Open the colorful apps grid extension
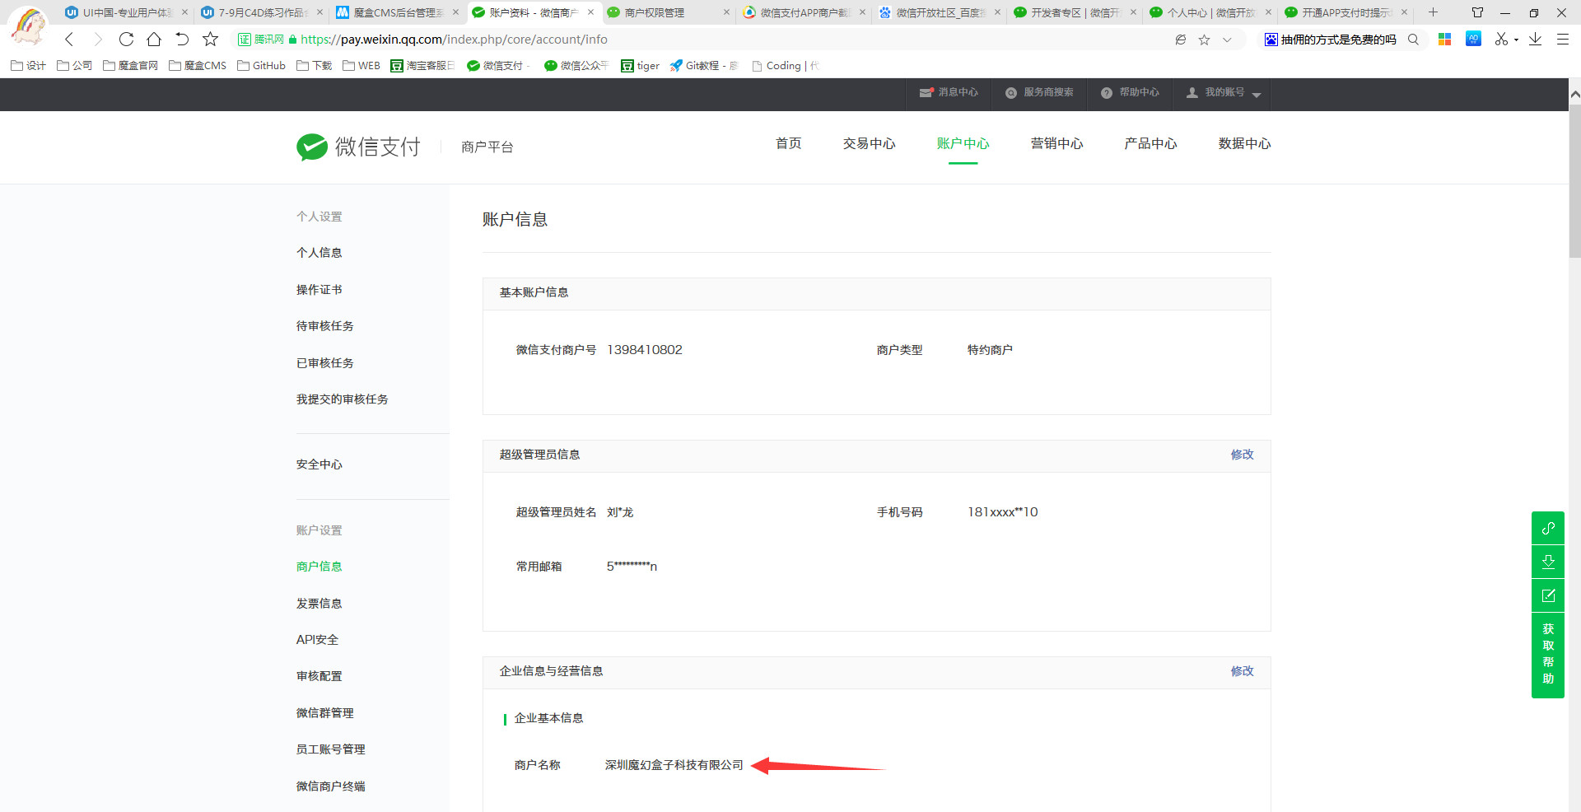This screenshot has width=1581, height=812. coord(1444,40)
